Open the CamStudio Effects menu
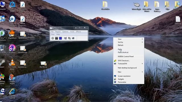Image resolution: width=182 pixels, height=102 pixels. pyautogui.click(x=78, y=31)
